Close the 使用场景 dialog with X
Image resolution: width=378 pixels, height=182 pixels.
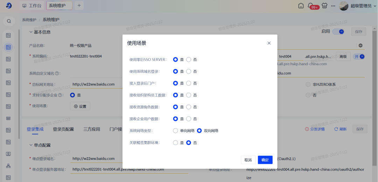click(x=269, y=43)
